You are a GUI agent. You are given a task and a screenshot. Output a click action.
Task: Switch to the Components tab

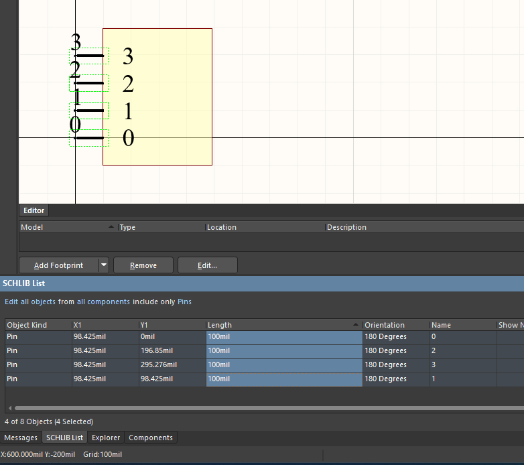(151, 438)
